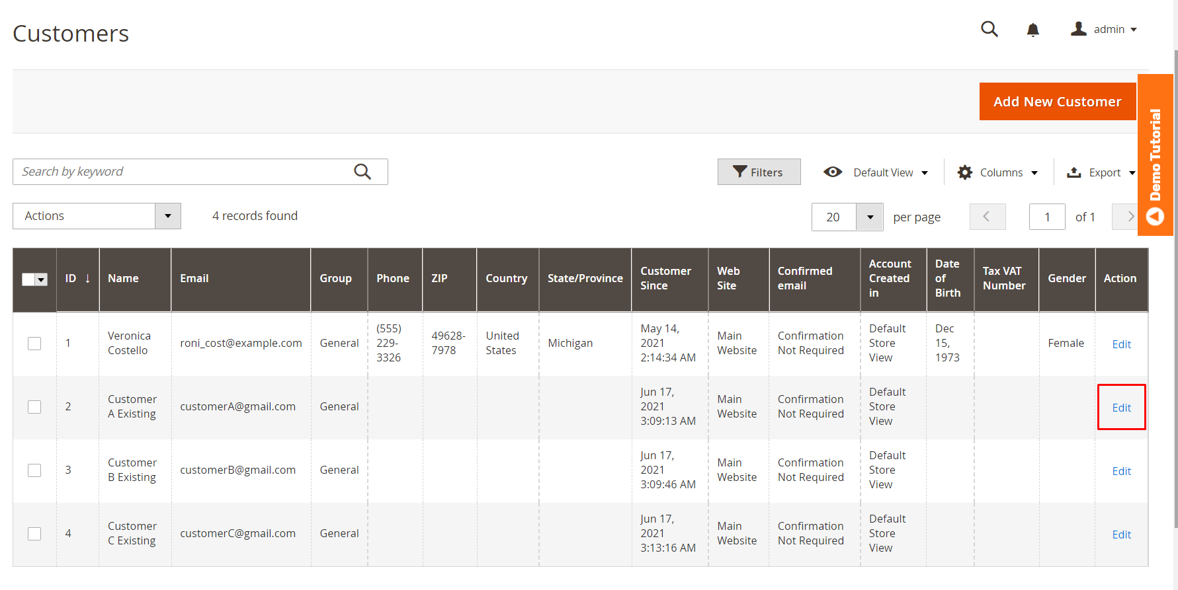The width and height of the screenshot is (1178, 590).
Task: Open the select-all dropdown arrow in header
Action: (x=42, y=279)
